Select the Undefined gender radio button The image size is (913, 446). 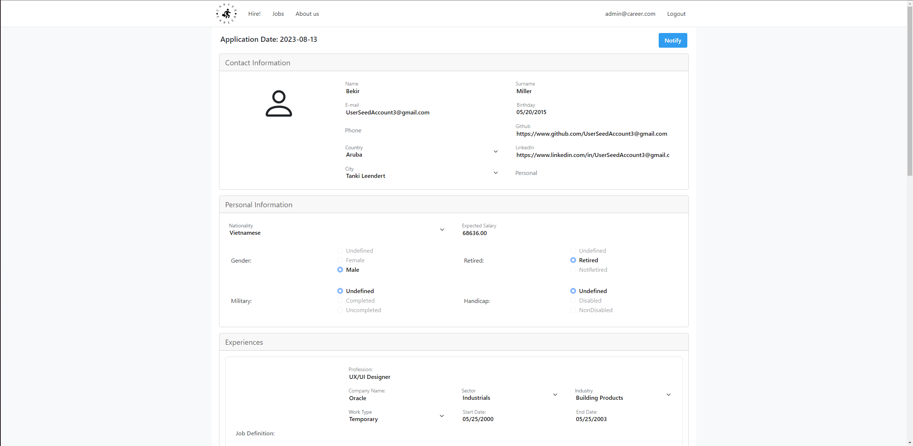tap(340, 251)
